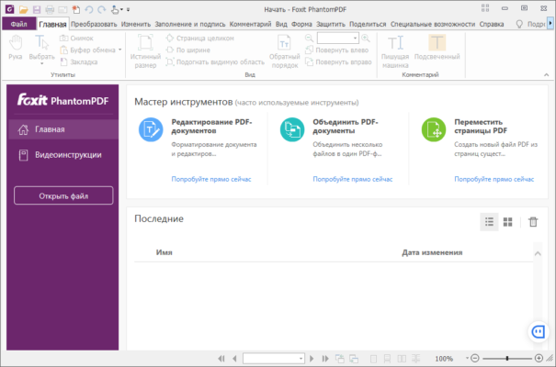Click the Redo arrow icon

[x=102, y=9]
